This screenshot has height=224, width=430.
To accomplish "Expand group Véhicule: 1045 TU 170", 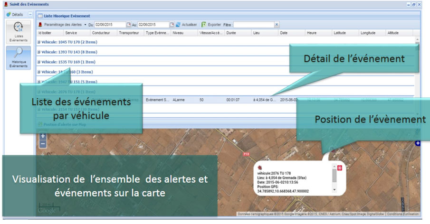I will point(39,42).
